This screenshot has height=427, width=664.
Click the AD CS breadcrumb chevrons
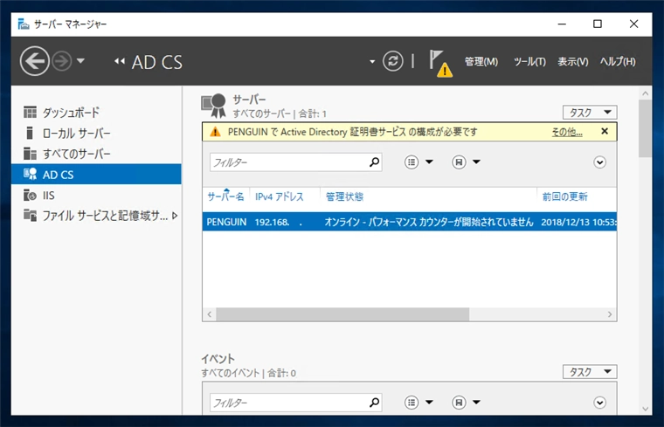pos(120,61)
